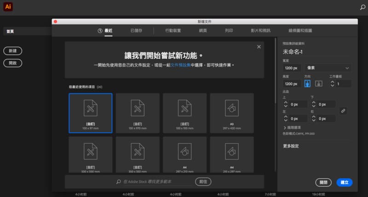Screen dimensions: 368x197
Task: Click the 前往 button
Action: click(x=203, y=182)
